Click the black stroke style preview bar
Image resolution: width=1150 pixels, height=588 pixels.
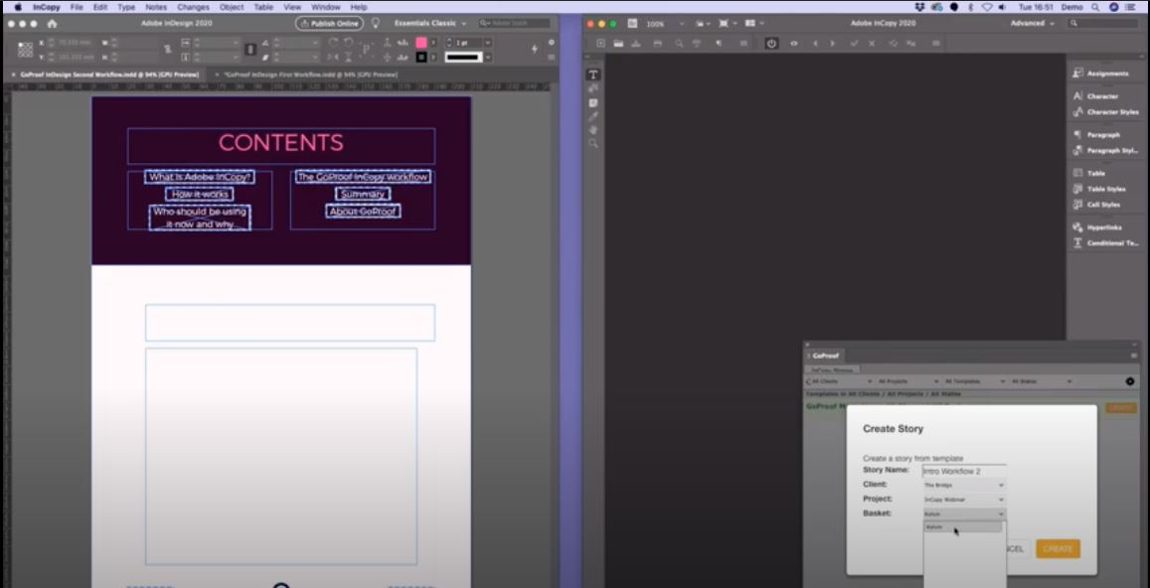(x=463, y=58)
